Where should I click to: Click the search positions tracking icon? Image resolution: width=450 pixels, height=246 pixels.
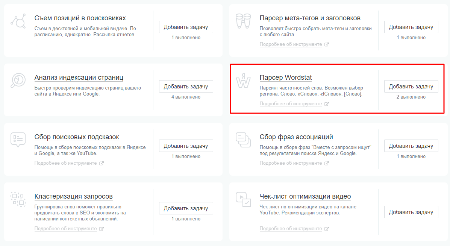click(18, 21)
